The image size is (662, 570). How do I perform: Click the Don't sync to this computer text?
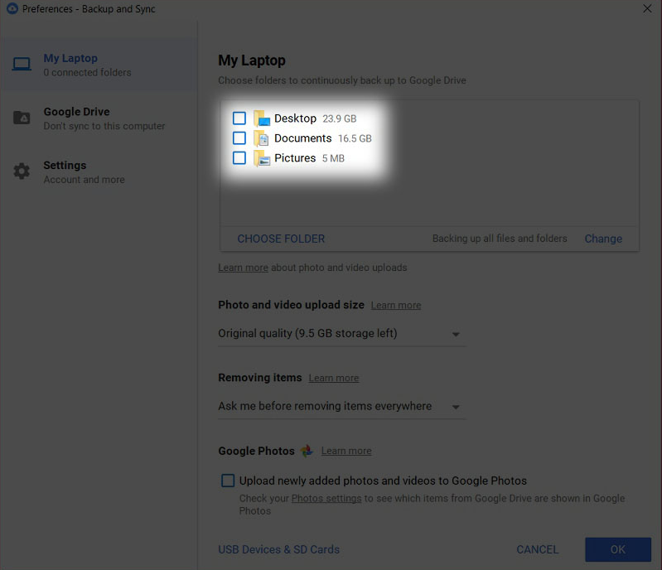(104, 126)
